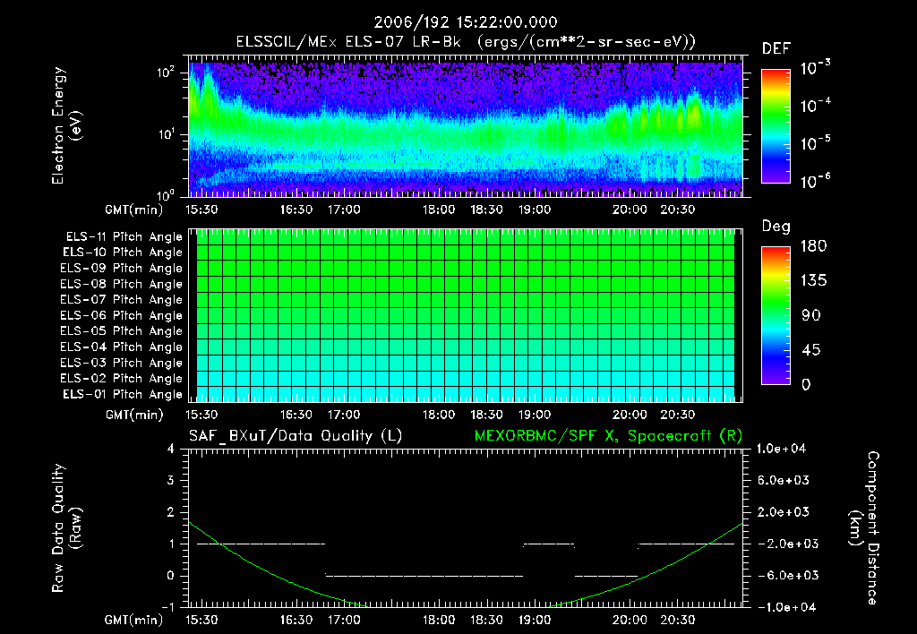This screenshot has width=917, height=634.
Task: Click the green MEXORBMC/SPF X, Spacecraft (R) legend
Action: pos(608,436)
